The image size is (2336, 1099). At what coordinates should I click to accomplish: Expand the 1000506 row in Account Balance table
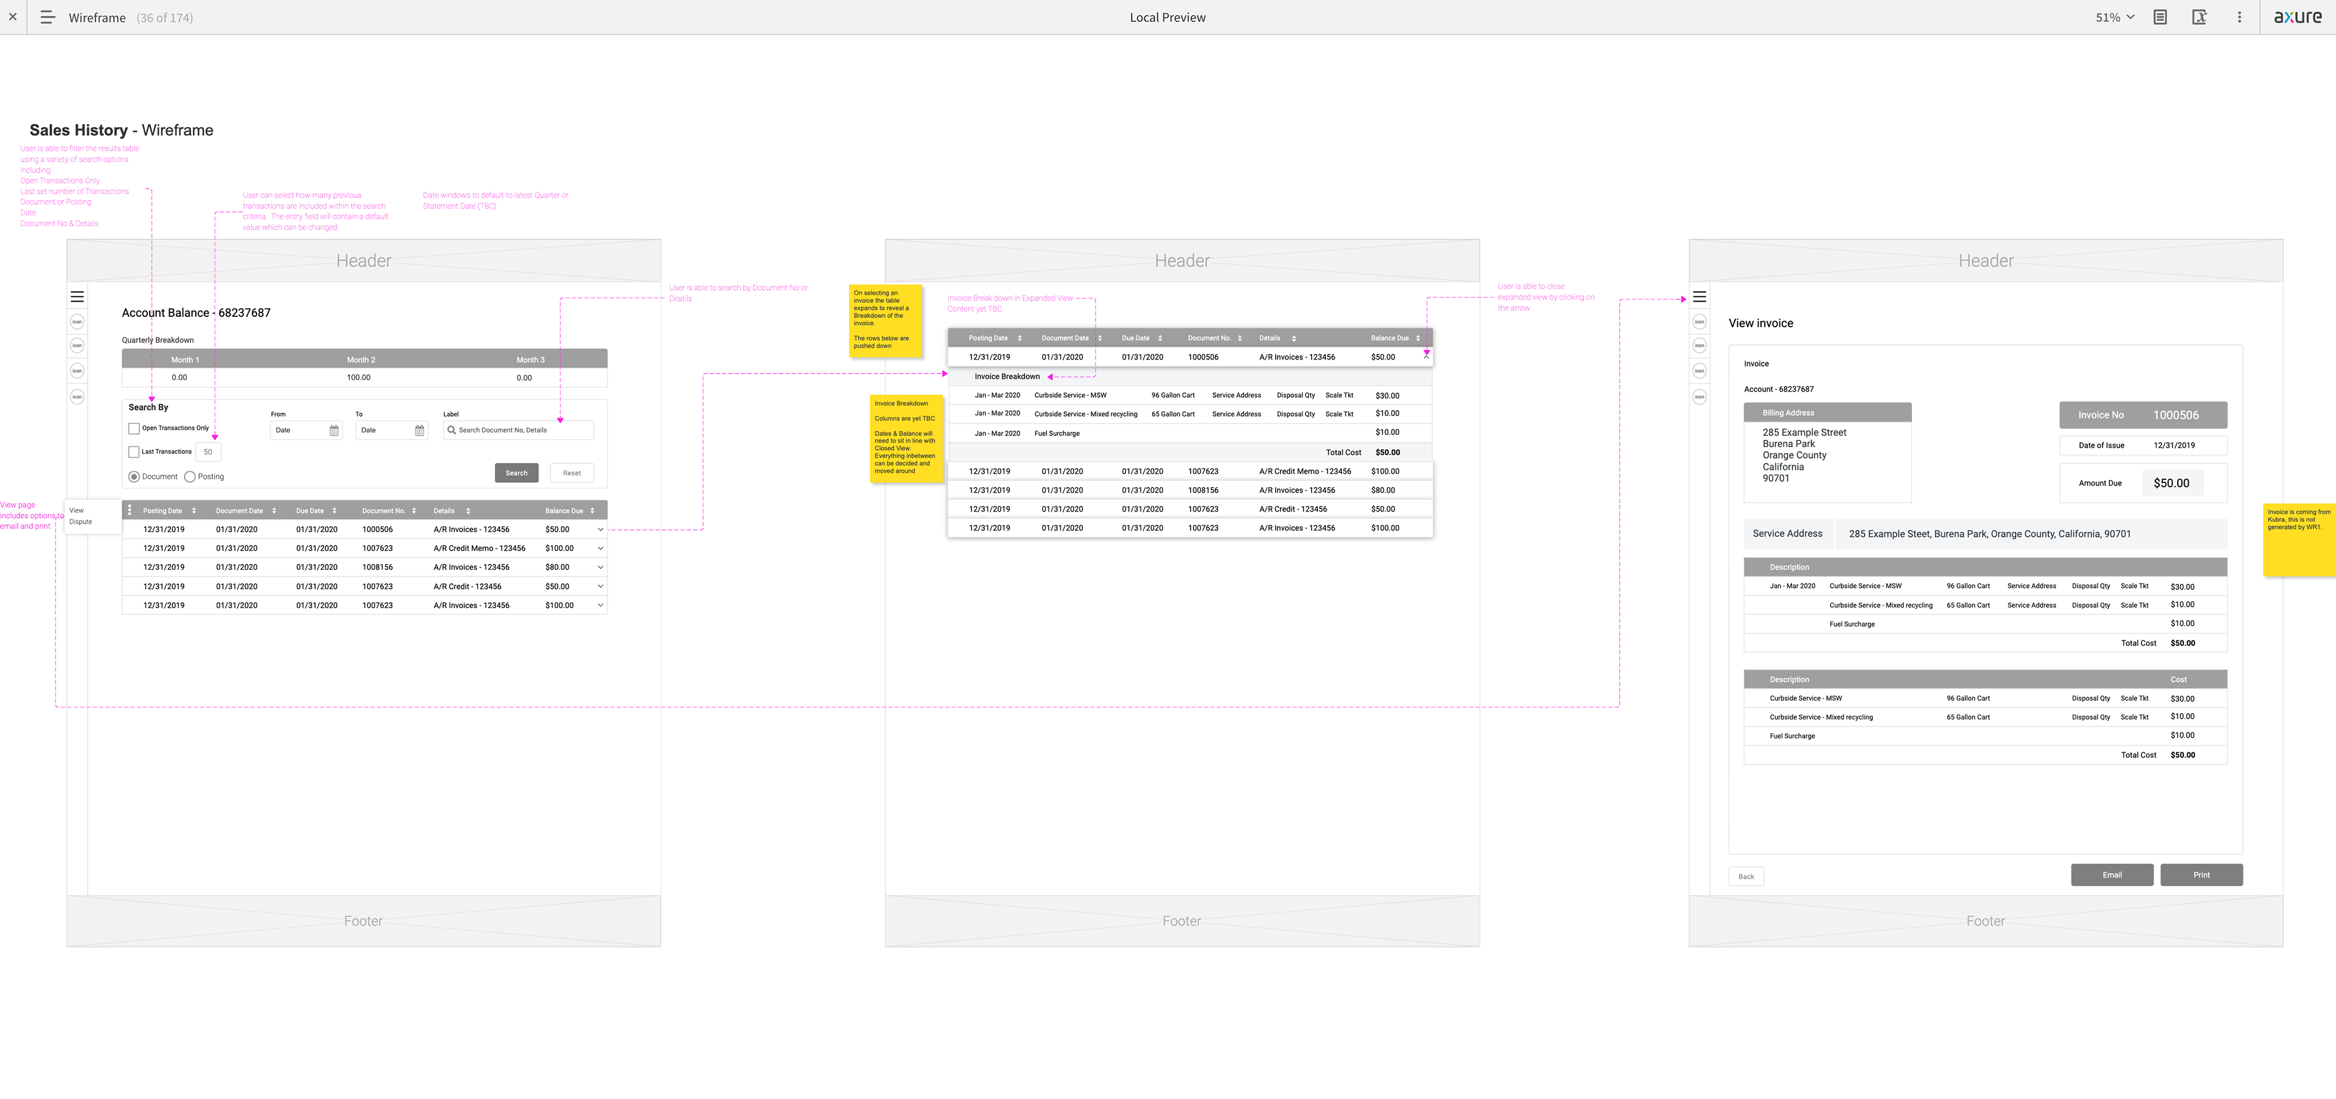(600, 530)
